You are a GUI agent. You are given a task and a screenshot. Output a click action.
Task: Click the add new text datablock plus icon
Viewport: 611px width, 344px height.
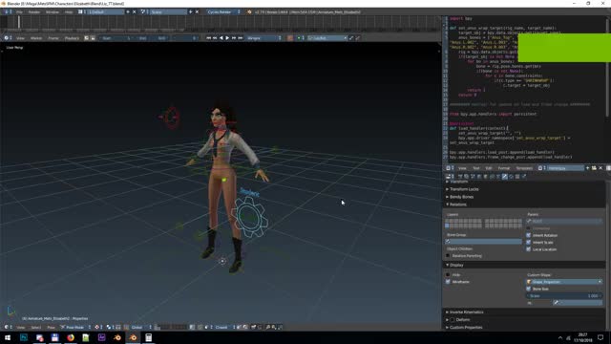(588, 168)
